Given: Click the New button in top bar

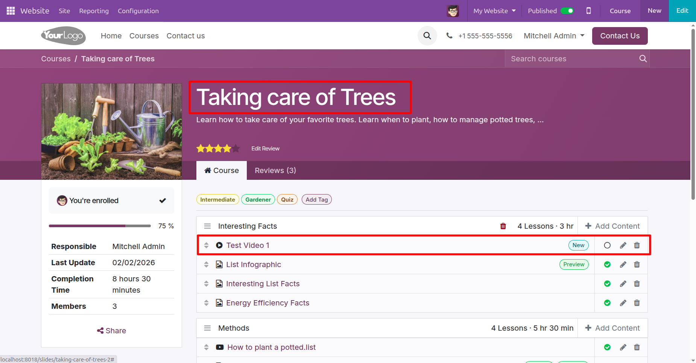Looking at the screenshot, I should 654,11.
